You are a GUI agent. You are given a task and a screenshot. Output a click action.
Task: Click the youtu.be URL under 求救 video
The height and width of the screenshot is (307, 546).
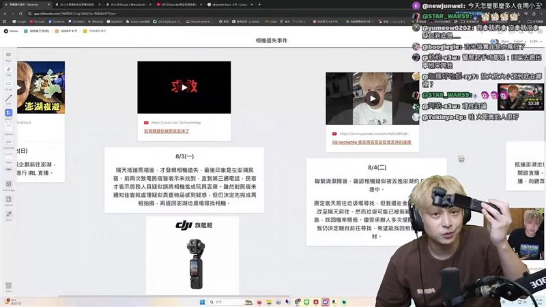pyautogui.click(x=176, y=123)
